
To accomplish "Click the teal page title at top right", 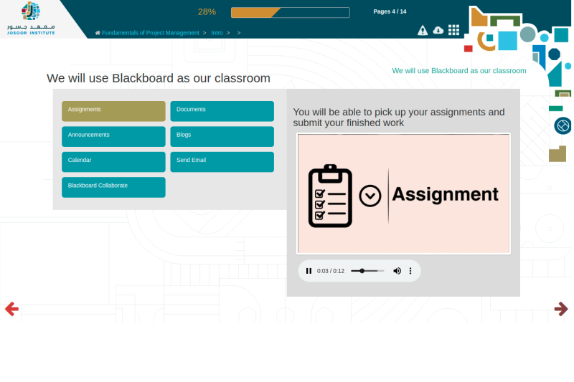I will pos(459,71).
